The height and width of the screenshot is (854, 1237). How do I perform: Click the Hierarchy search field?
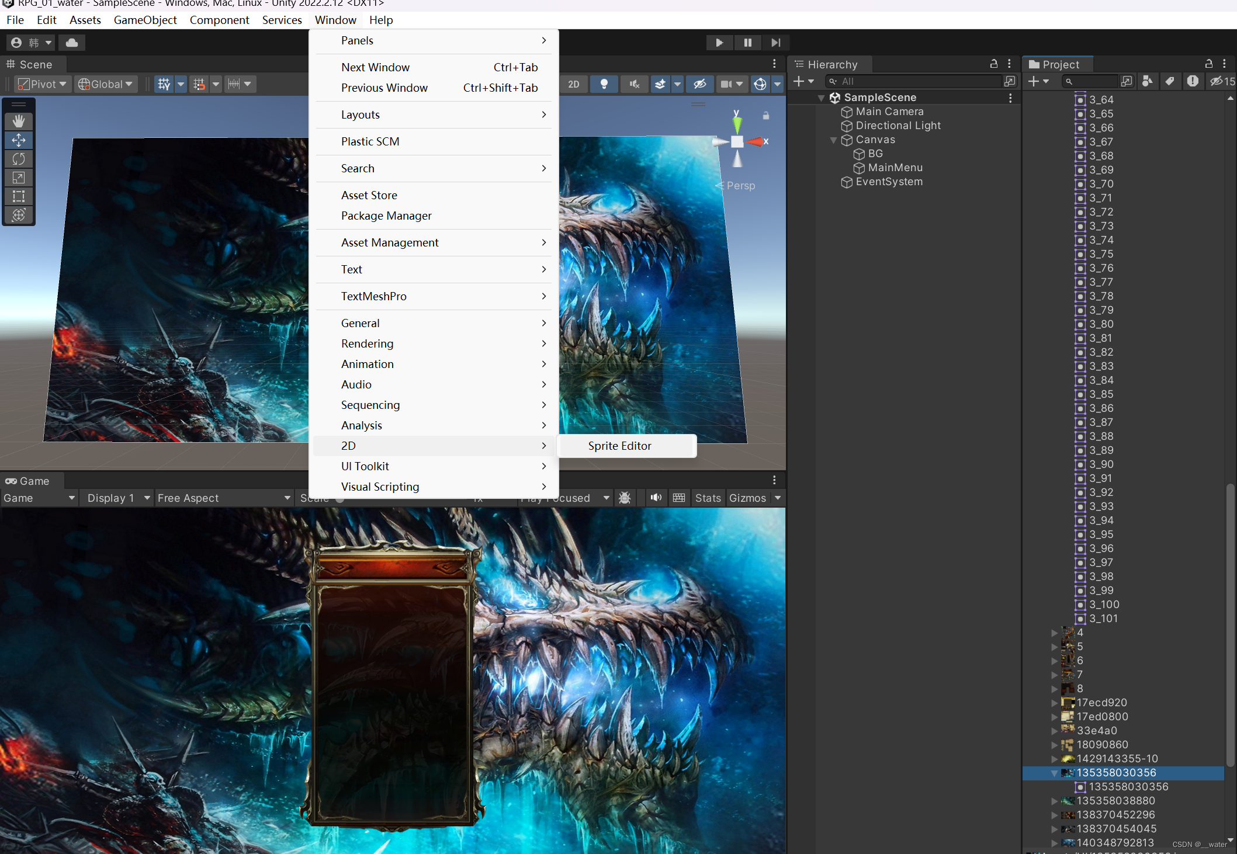pos(913,81)
